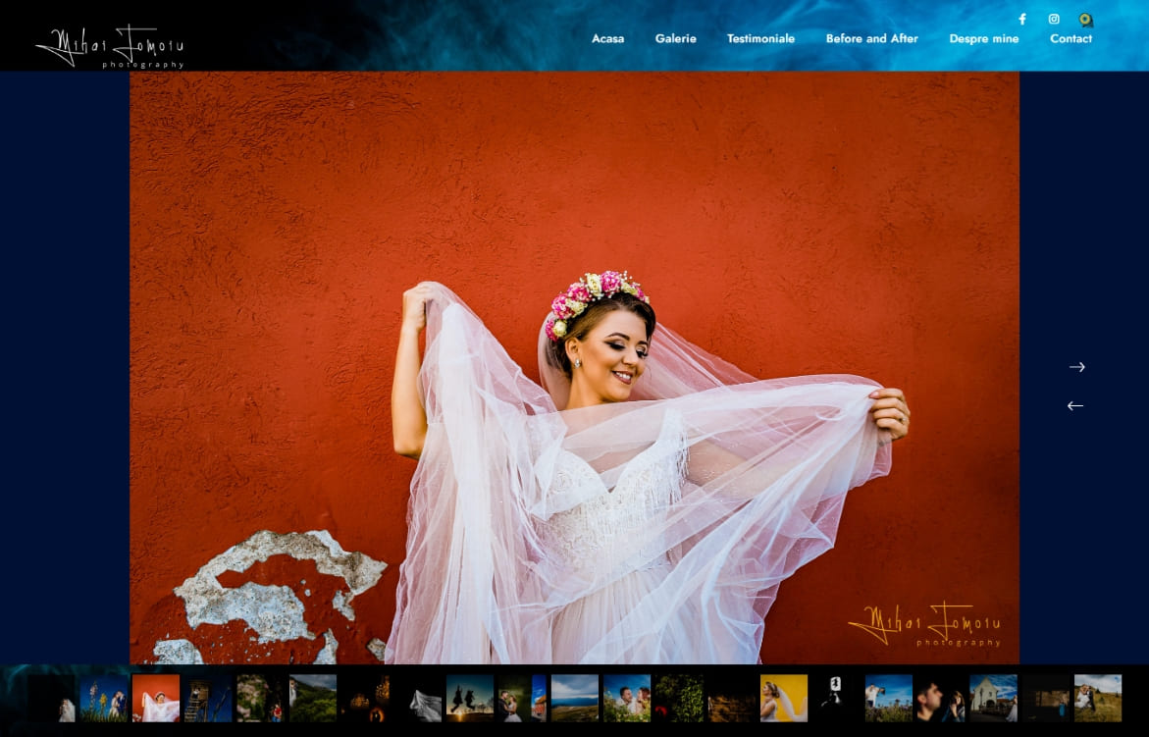Go to previous photo with left arrow

pos(1075,405)
